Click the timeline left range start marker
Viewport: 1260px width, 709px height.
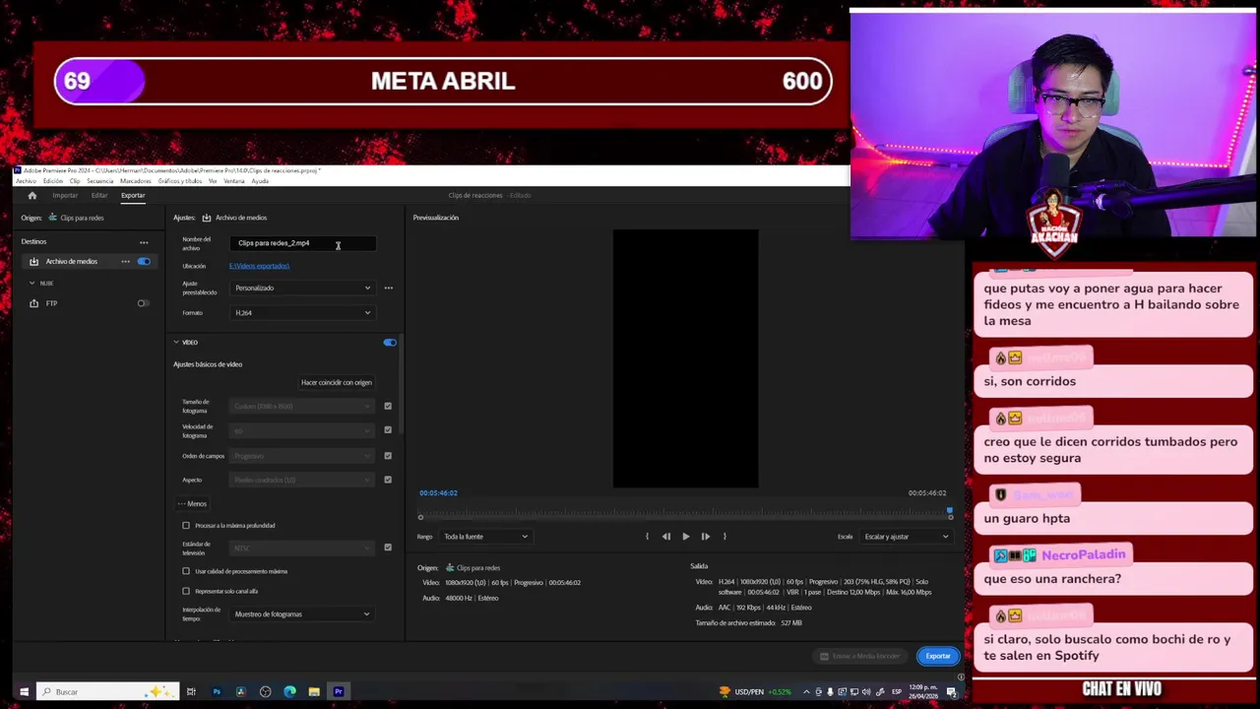(420, 517)
